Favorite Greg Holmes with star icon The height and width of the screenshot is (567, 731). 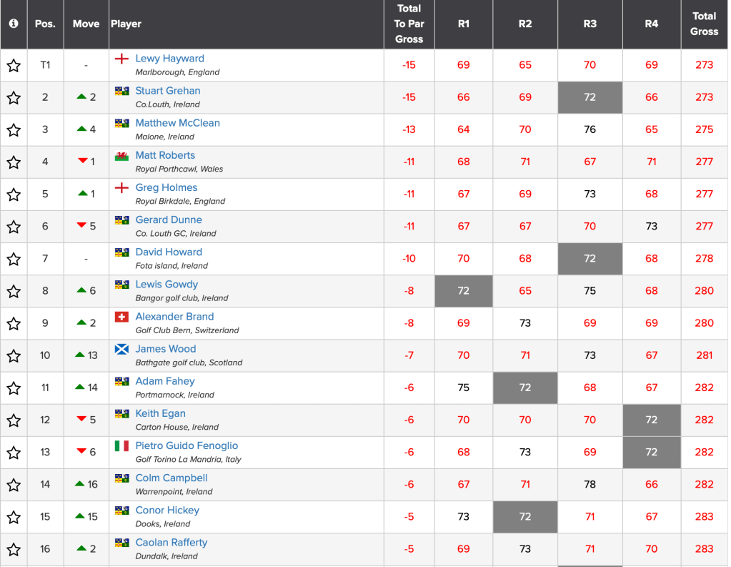pyautogui.click(x=14, y=194)
